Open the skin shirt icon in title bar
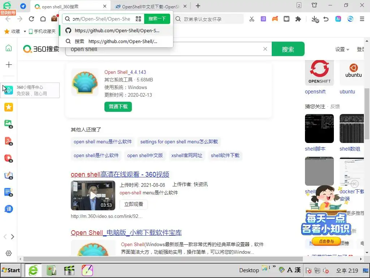 tap(314, 5)
